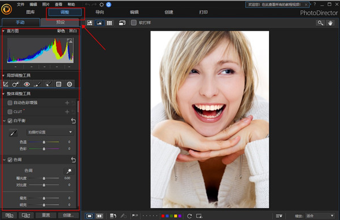340x220 pixels.
Task: Open the white balance preset dropdown
Action: point(50,132)
